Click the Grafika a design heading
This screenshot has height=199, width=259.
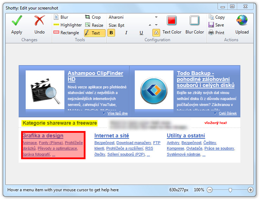pyautogui.click(x=43, y=136)
